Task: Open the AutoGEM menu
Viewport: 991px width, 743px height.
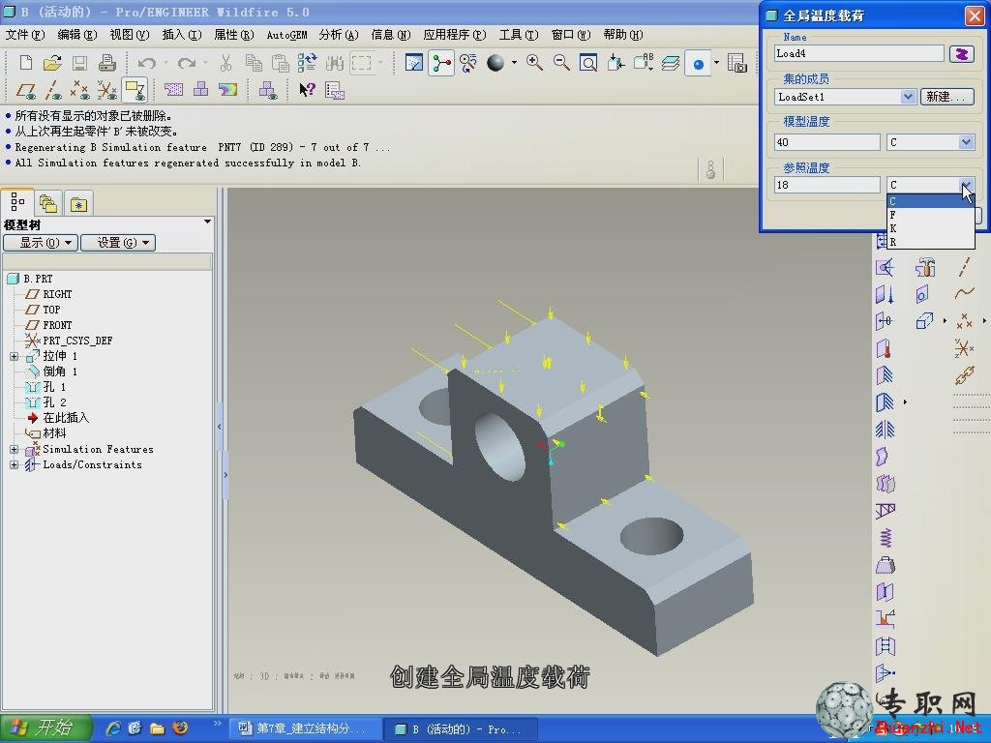Action: pos(286,35)
